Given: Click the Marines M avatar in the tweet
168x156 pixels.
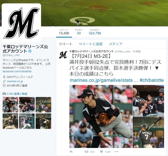Looking at the screenshot, I should [63, 55].
